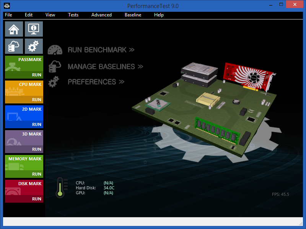Click the cloud baselines icon in sidebar
306x229 pixels.
click(14, 46)
